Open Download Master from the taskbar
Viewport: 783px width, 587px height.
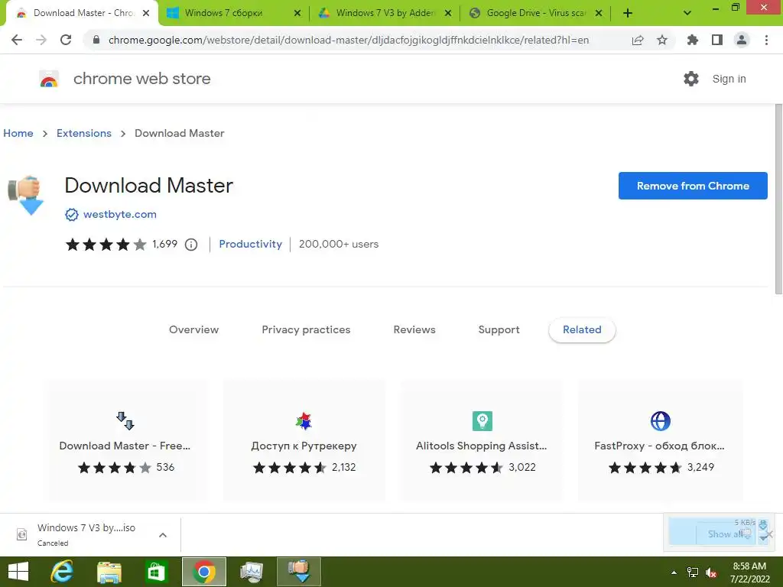click(x=299, y=572)
